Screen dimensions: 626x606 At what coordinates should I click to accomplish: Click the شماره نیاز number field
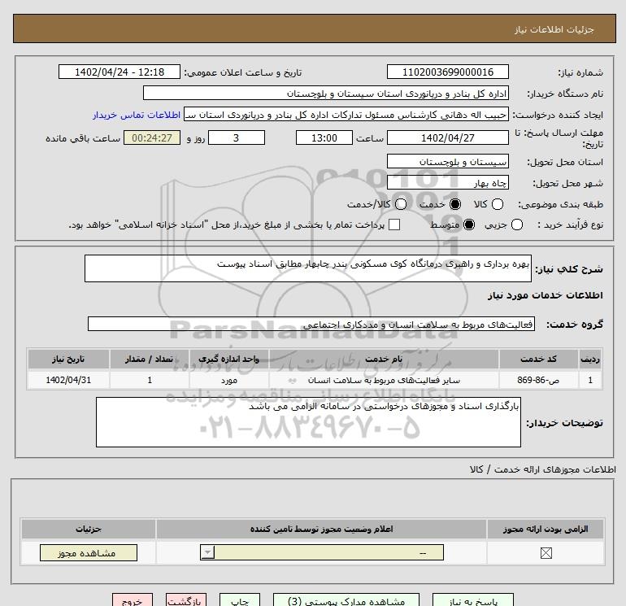(447, 72)
